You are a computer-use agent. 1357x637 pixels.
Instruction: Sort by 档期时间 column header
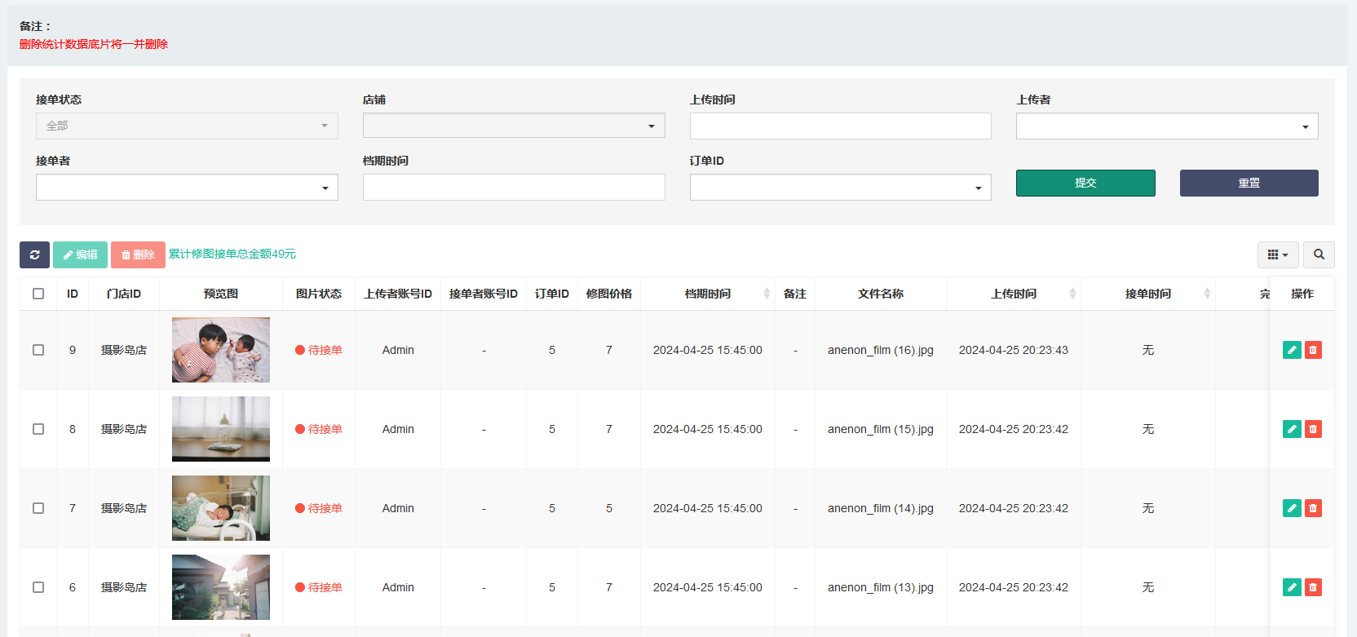click(708, 294)
